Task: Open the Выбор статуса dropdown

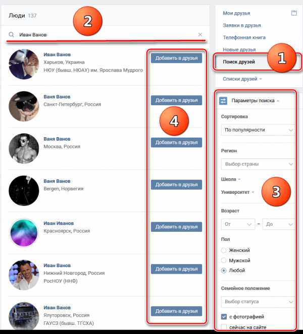Action: pos(258,302)
